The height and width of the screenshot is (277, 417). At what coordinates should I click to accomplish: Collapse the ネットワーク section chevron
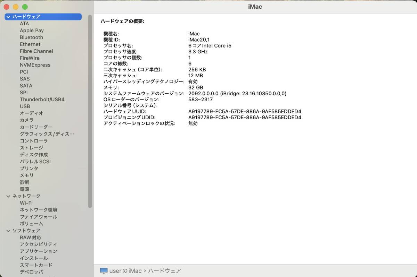tap(8, 196)
